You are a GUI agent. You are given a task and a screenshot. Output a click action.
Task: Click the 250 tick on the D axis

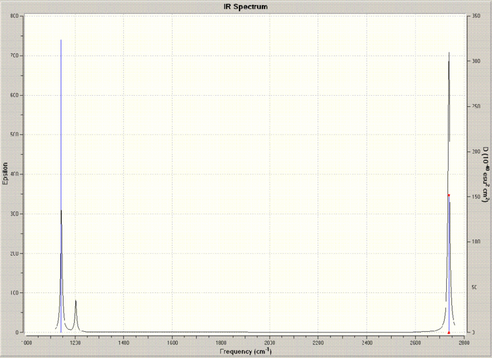pyautogui.click(x=476, y=106)
